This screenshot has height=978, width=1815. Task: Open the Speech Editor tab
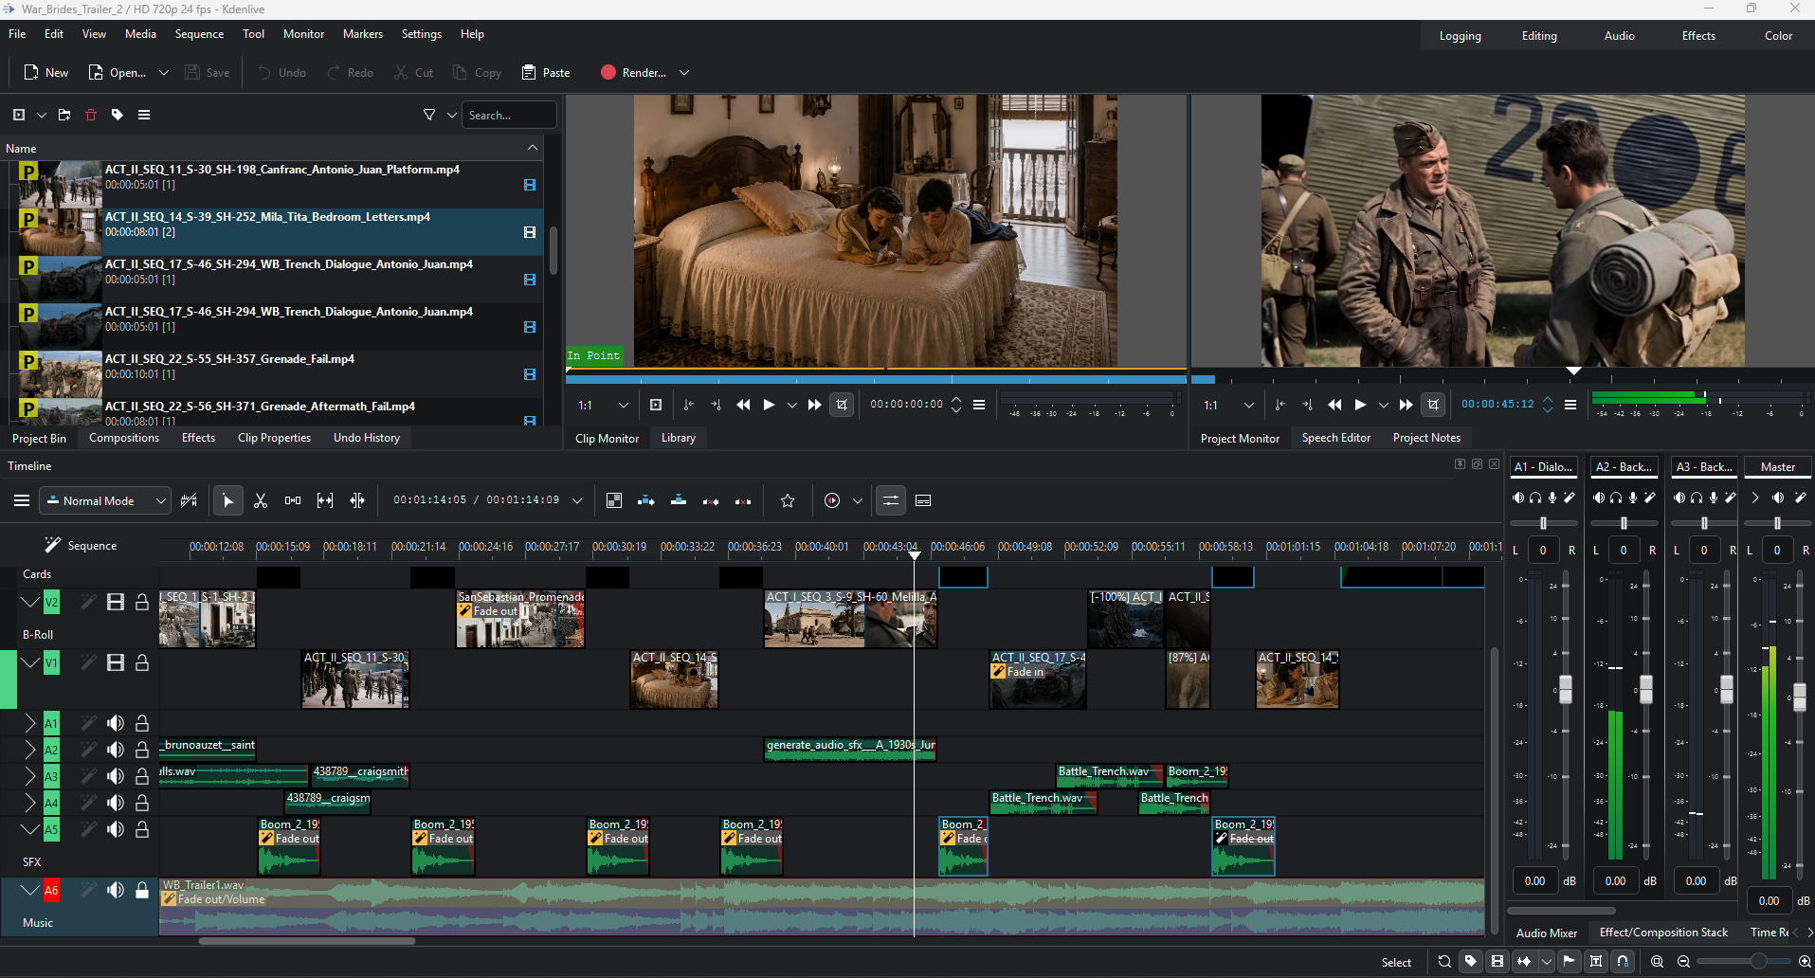[1335, 438]
